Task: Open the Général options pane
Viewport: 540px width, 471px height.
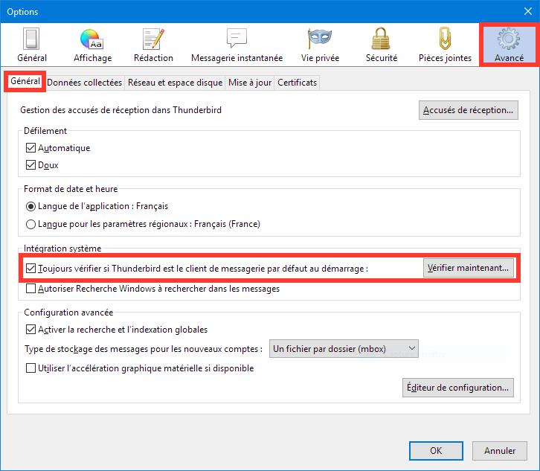Action: click(32, 45)
